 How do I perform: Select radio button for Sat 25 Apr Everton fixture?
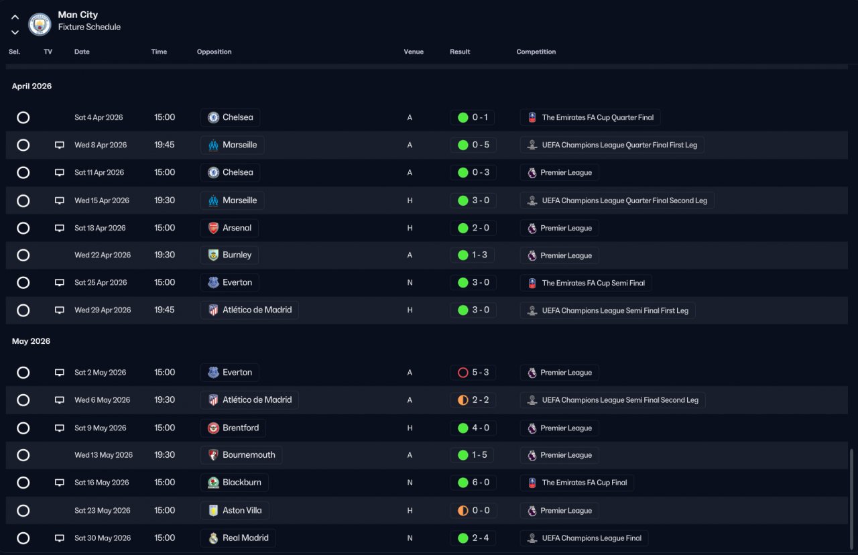(x=23, y=282)
